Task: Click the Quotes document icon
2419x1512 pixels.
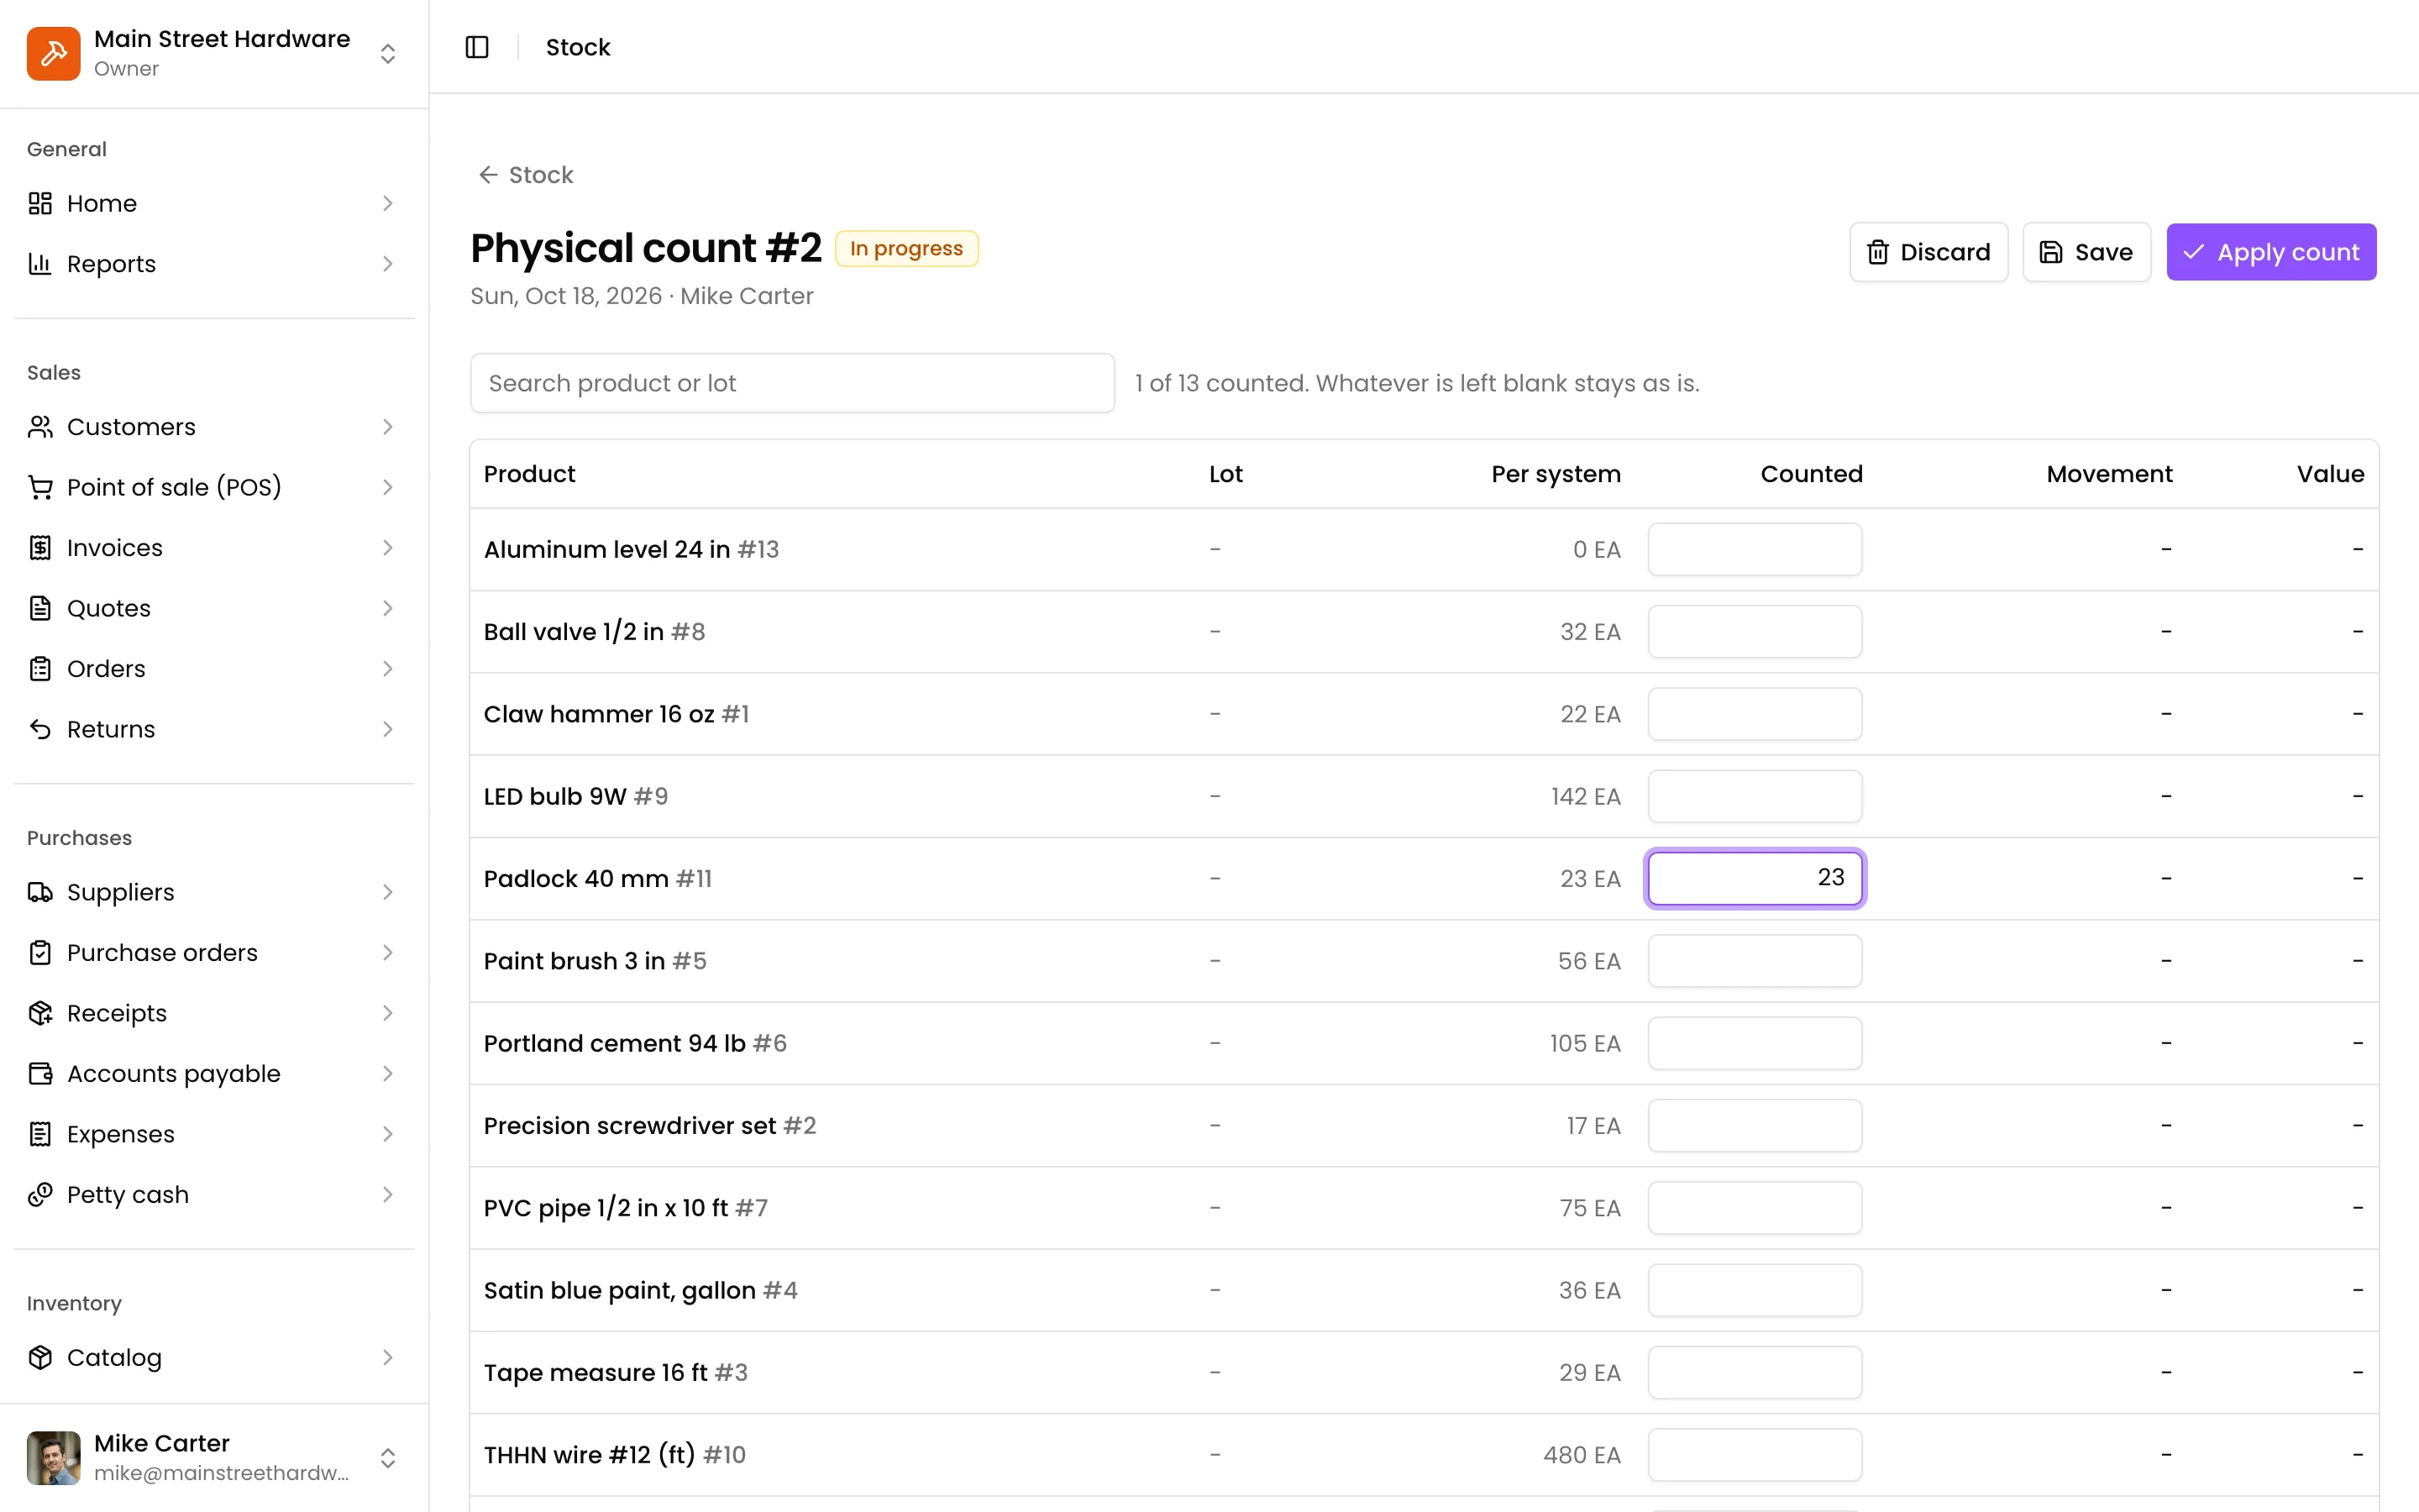Action: [40, 608]
